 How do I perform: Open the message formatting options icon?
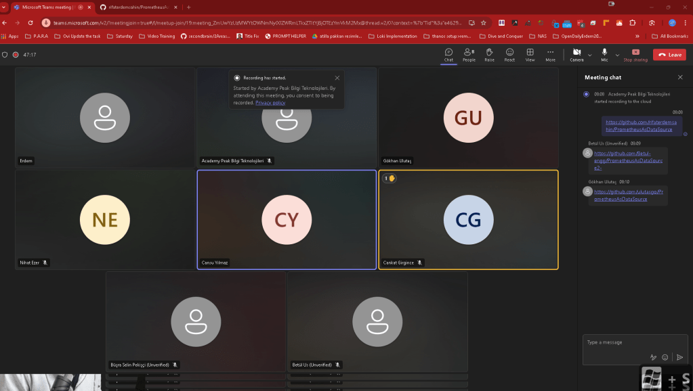653,357
